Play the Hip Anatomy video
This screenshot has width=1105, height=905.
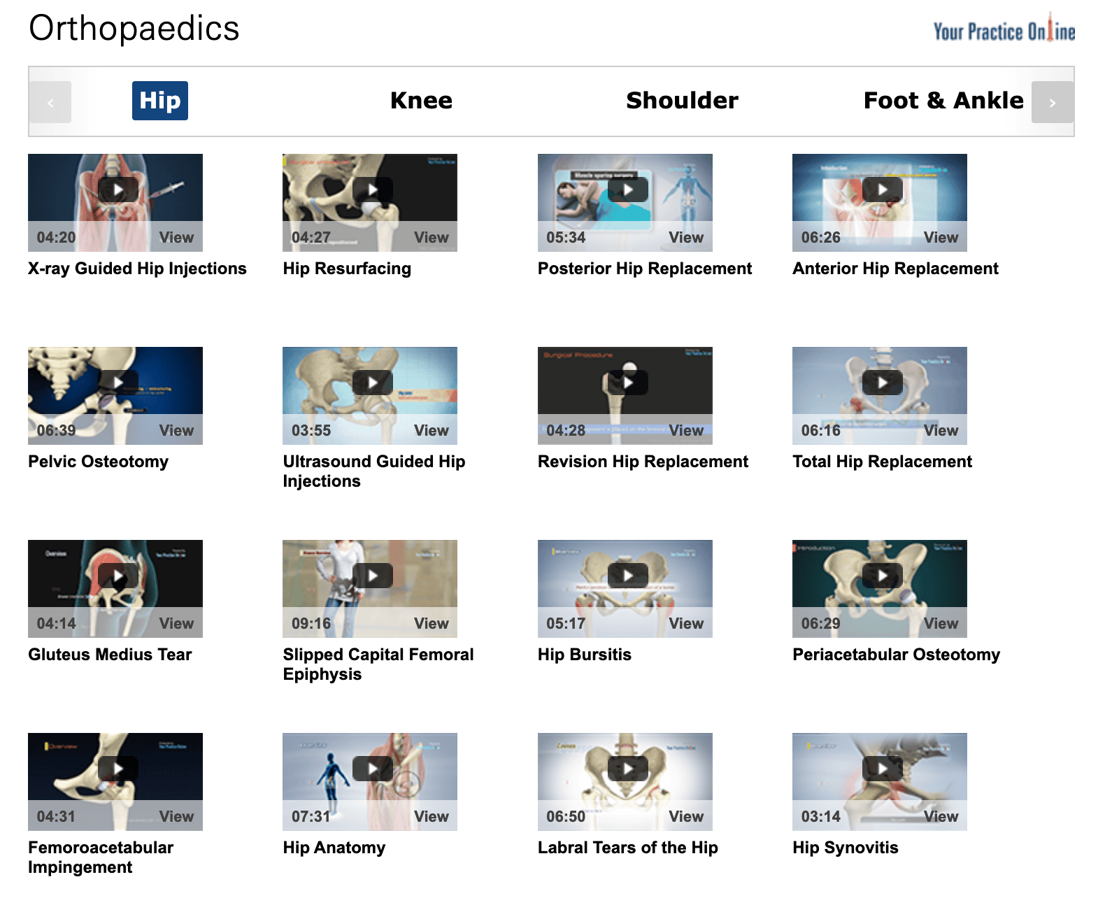click(373, 769)
